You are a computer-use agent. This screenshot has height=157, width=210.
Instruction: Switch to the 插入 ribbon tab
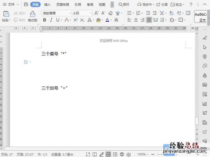(47, 5)
